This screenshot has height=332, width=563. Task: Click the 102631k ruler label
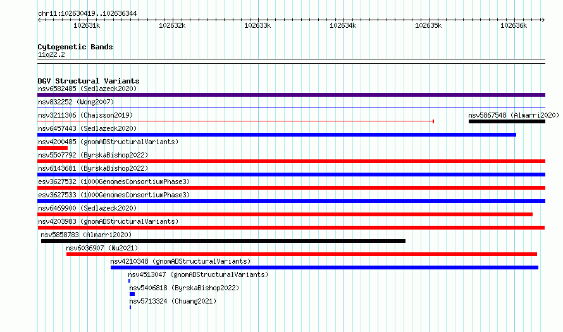click(87, 25)
